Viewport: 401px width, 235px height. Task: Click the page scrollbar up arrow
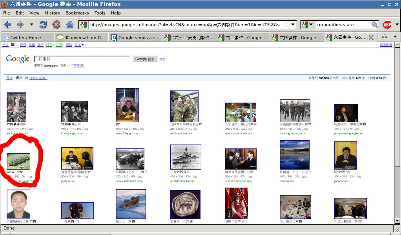[397, 45]
